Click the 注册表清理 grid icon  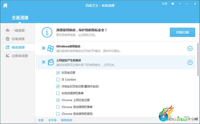click(8, 56)
